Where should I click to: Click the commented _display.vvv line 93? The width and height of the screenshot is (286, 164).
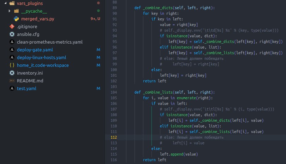point(219,30)
